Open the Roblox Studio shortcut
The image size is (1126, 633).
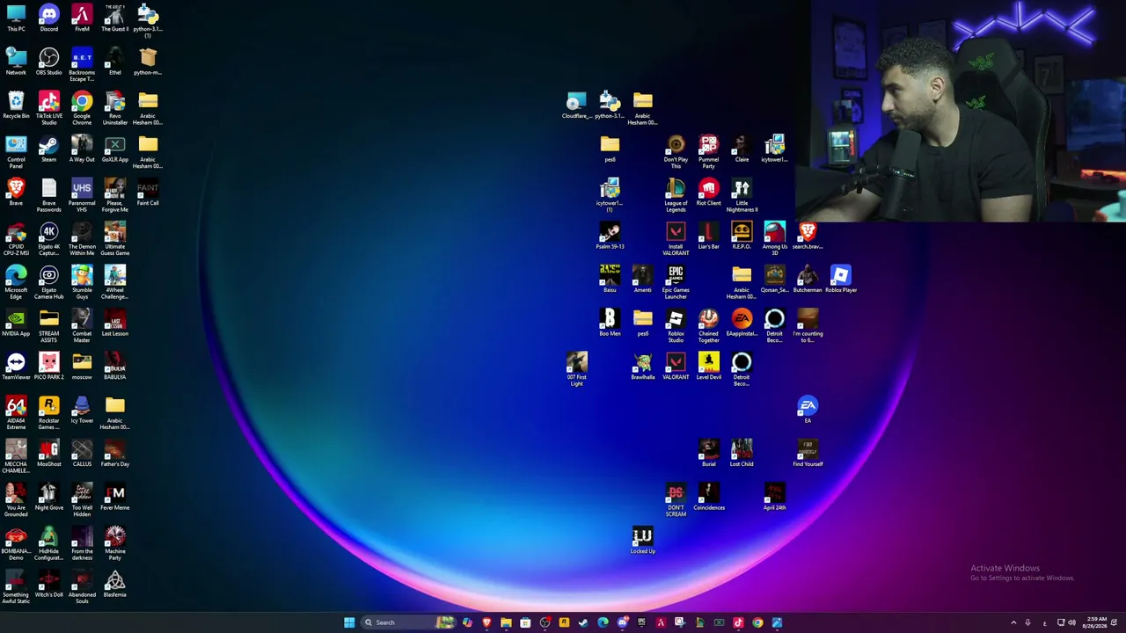[676, 326]
